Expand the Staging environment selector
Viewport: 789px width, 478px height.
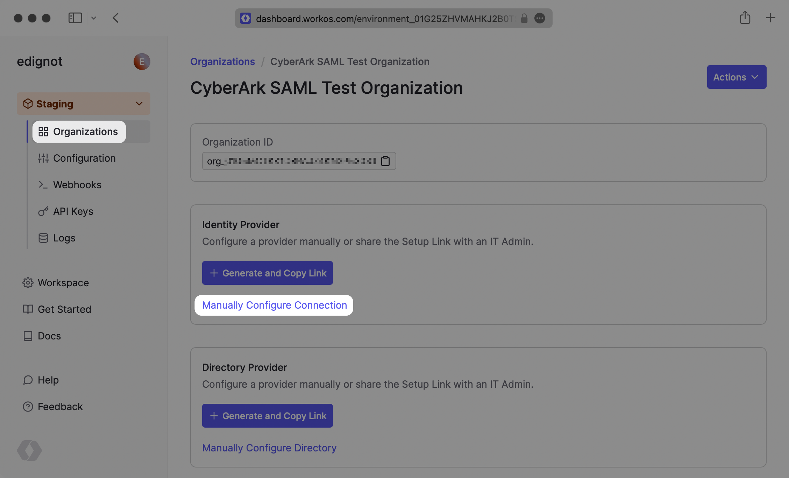tap(84, 104)
